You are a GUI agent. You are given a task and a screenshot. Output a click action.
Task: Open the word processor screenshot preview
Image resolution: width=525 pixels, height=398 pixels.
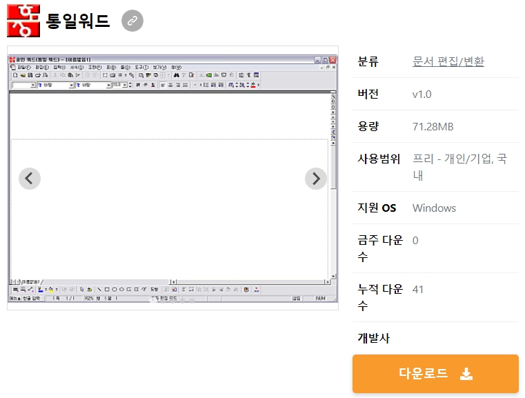coord(172,178)
